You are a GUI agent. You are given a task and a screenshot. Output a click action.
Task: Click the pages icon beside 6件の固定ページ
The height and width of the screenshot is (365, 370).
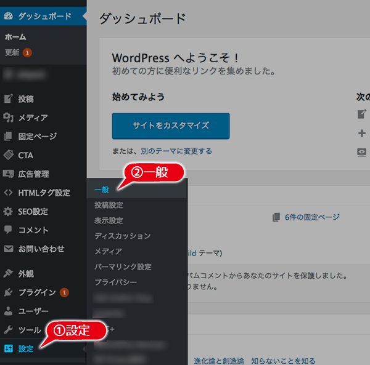click(276, 217)
